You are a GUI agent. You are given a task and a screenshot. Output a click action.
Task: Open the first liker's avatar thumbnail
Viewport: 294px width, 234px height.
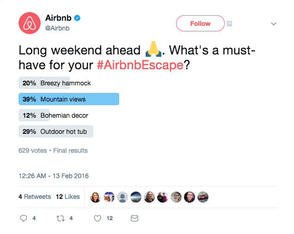(96, 197)
